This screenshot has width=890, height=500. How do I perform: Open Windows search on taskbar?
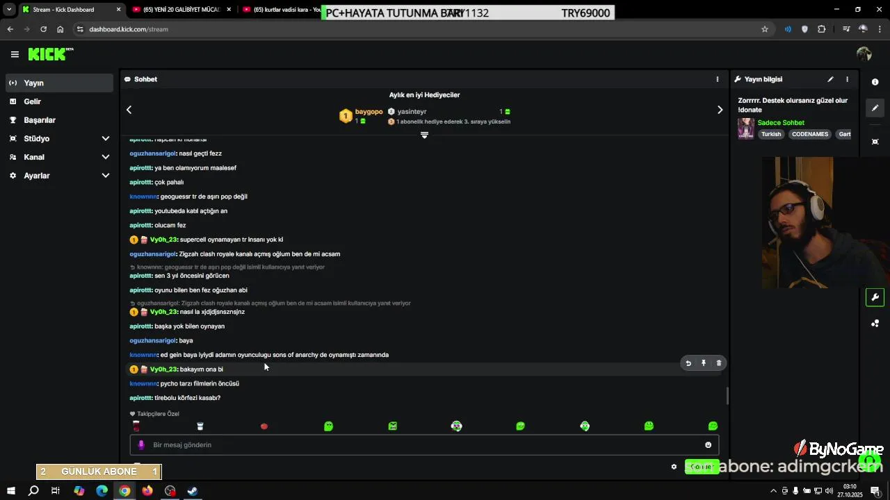pos(33,491)
